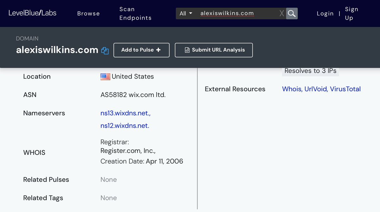Open the ns12.wixdns.net nameserver link
This screenshot has width=380, height=212.
pos(125,126)
